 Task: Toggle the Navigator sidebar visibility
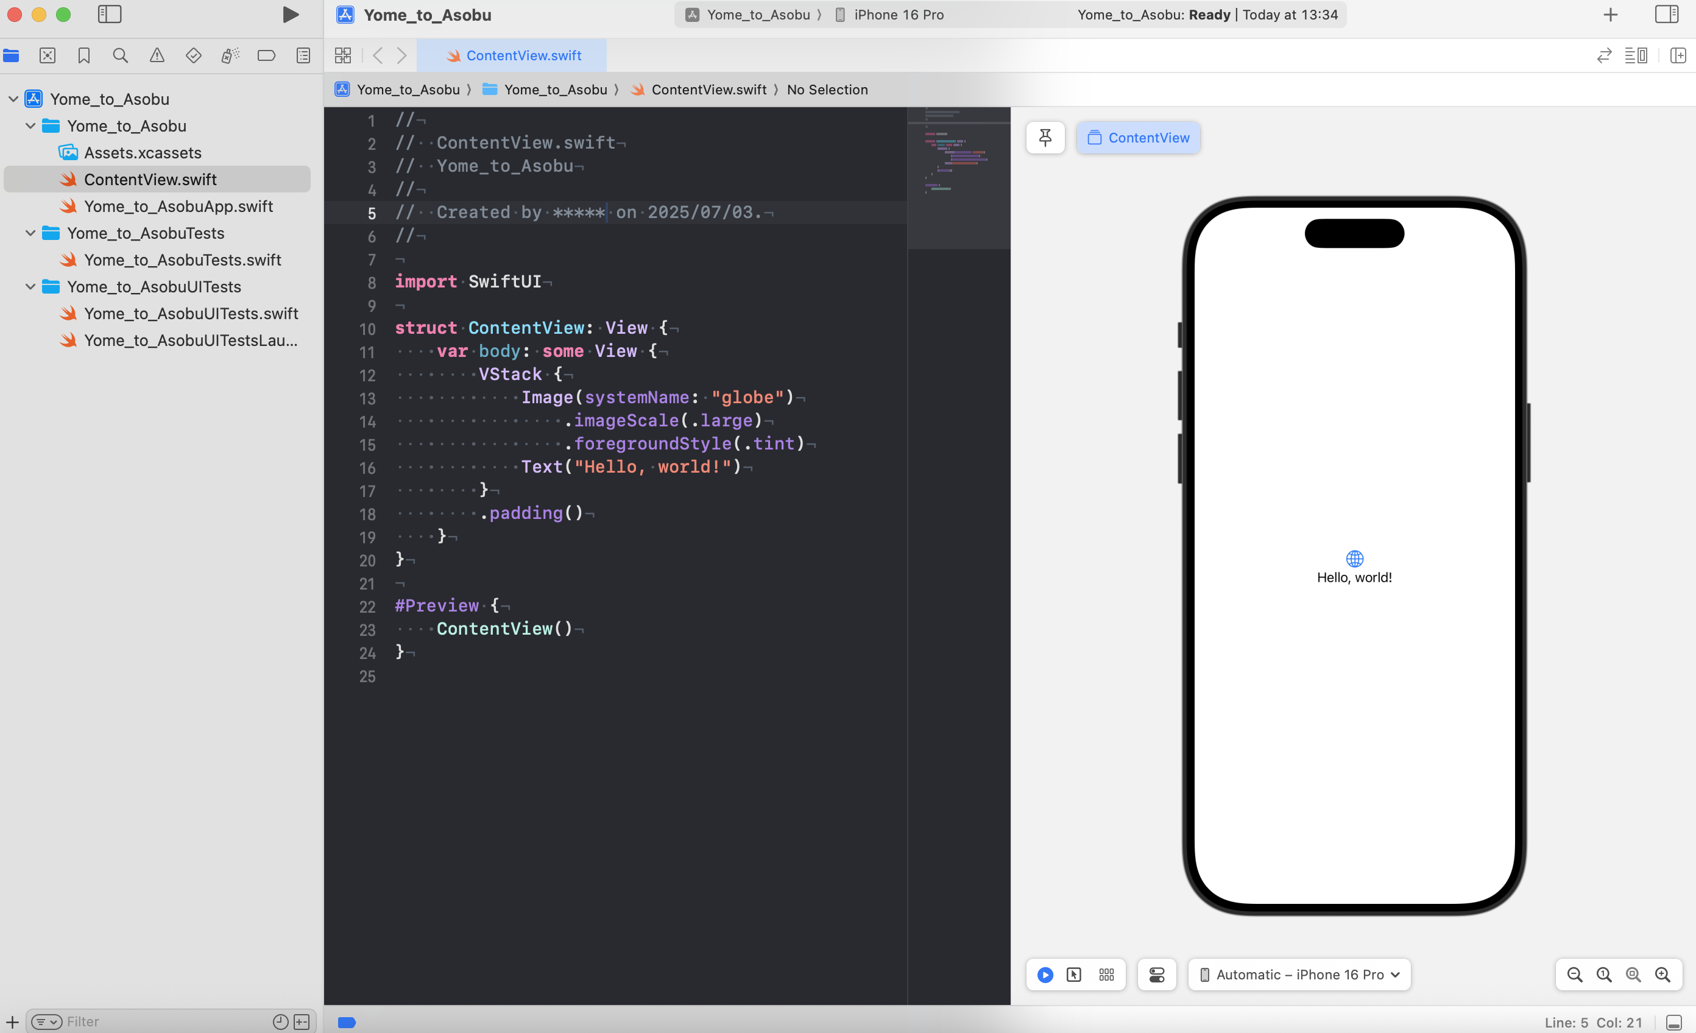pyautogui.click(x=110, y=15)
